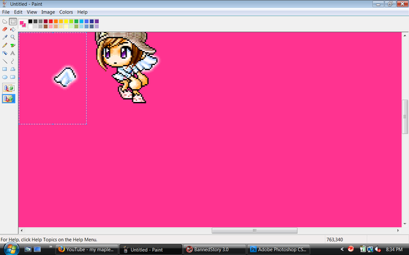Click the Show Desktop quick launch icon

point(27,249)
